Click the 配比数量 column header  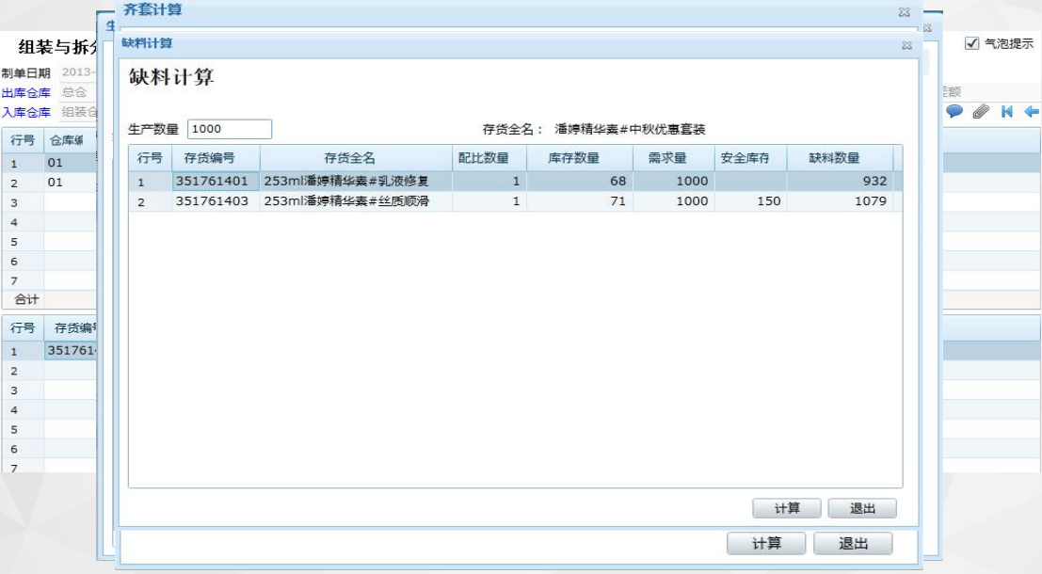489,158
